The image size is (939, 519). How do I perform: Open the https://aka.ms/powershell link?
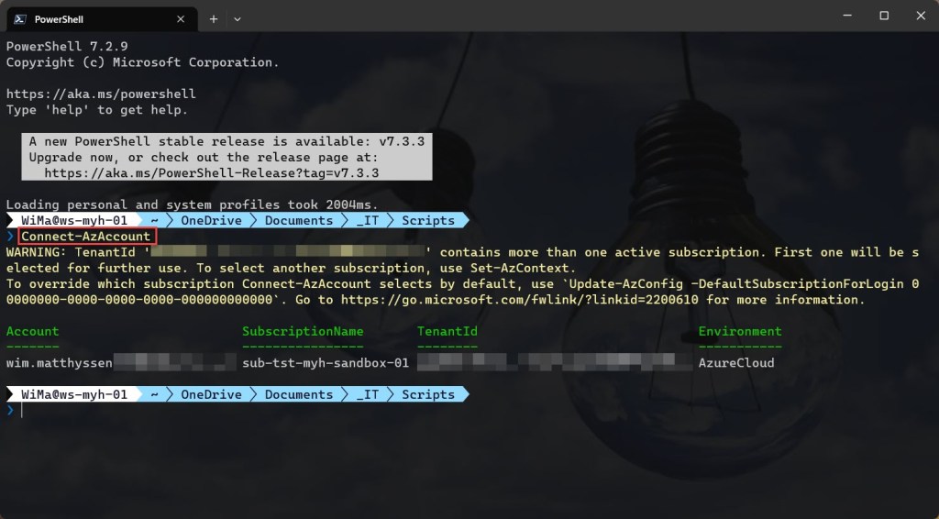(101, 94)
